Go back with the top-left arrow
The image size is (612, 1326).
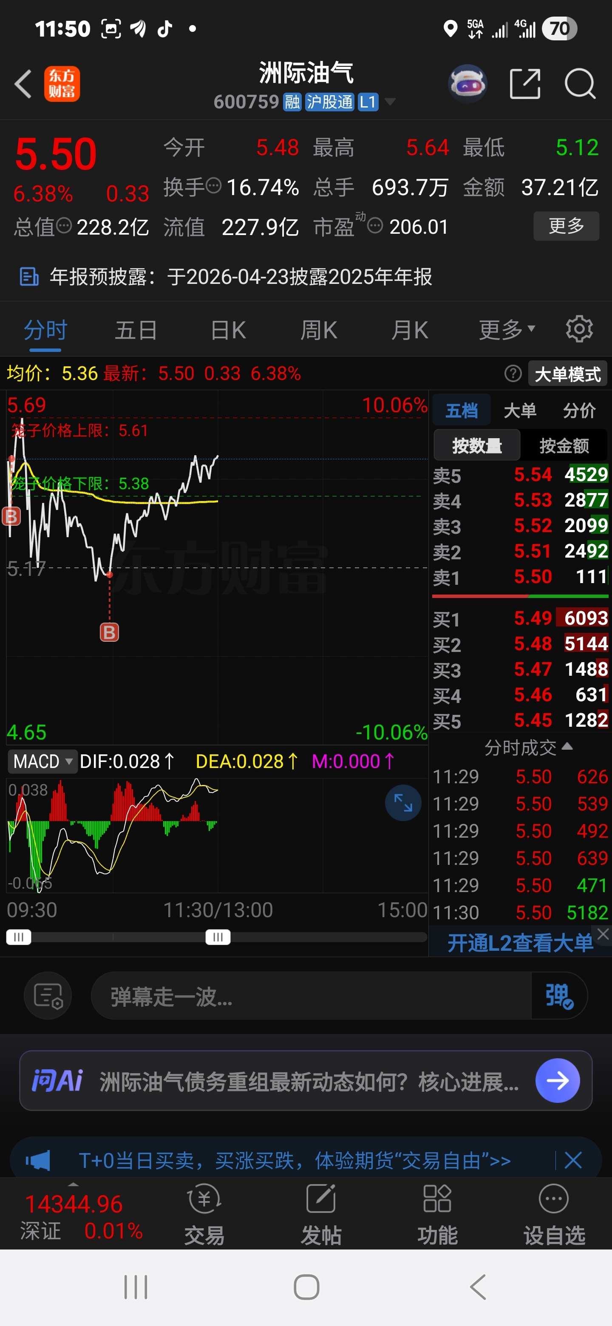click(23, 84)
